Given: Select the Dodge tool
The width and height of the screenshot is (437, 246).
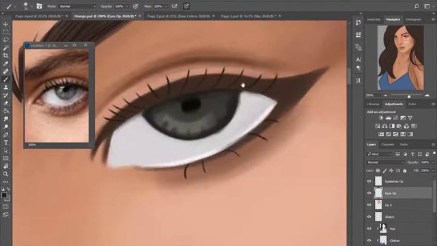Looking at the screenshot, I should point(5,126).
